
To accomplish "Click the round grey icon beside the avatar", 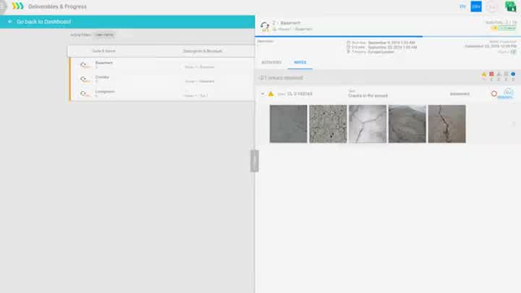I will pos(492,7).
